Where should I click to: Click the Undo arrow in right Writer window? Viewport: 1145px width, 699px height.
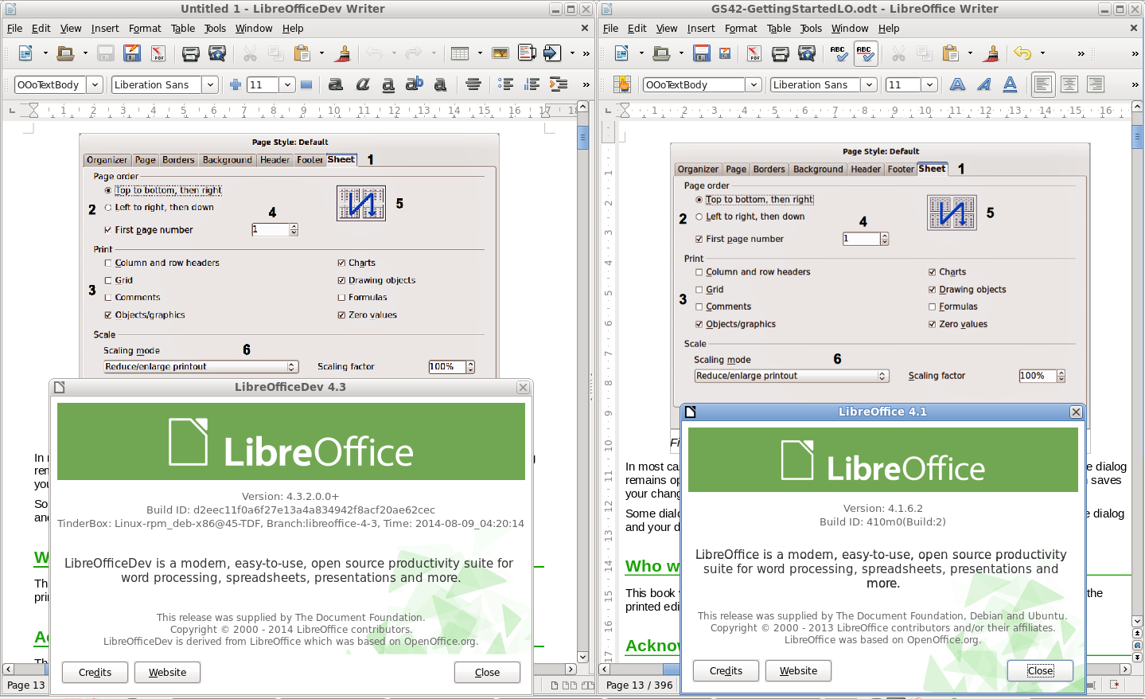coord(1022,53)
